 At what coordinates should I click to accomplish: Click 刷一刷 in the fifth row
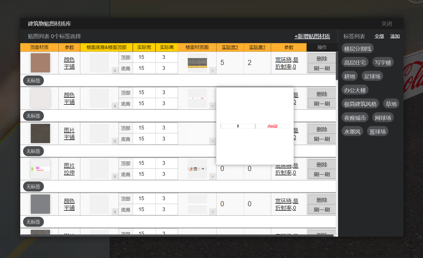[322, 209]
